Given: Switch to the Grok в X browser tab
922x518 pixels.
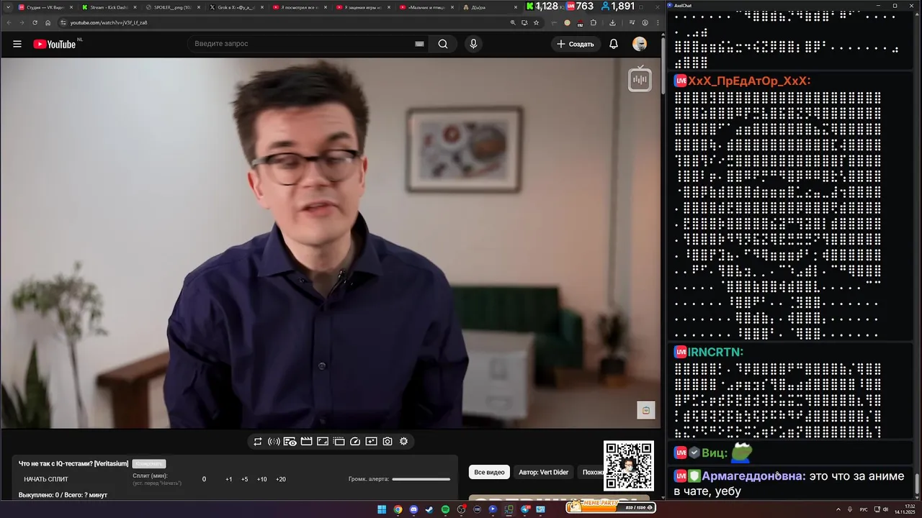Looking at the screenshot, I should (x=235, y=7).
